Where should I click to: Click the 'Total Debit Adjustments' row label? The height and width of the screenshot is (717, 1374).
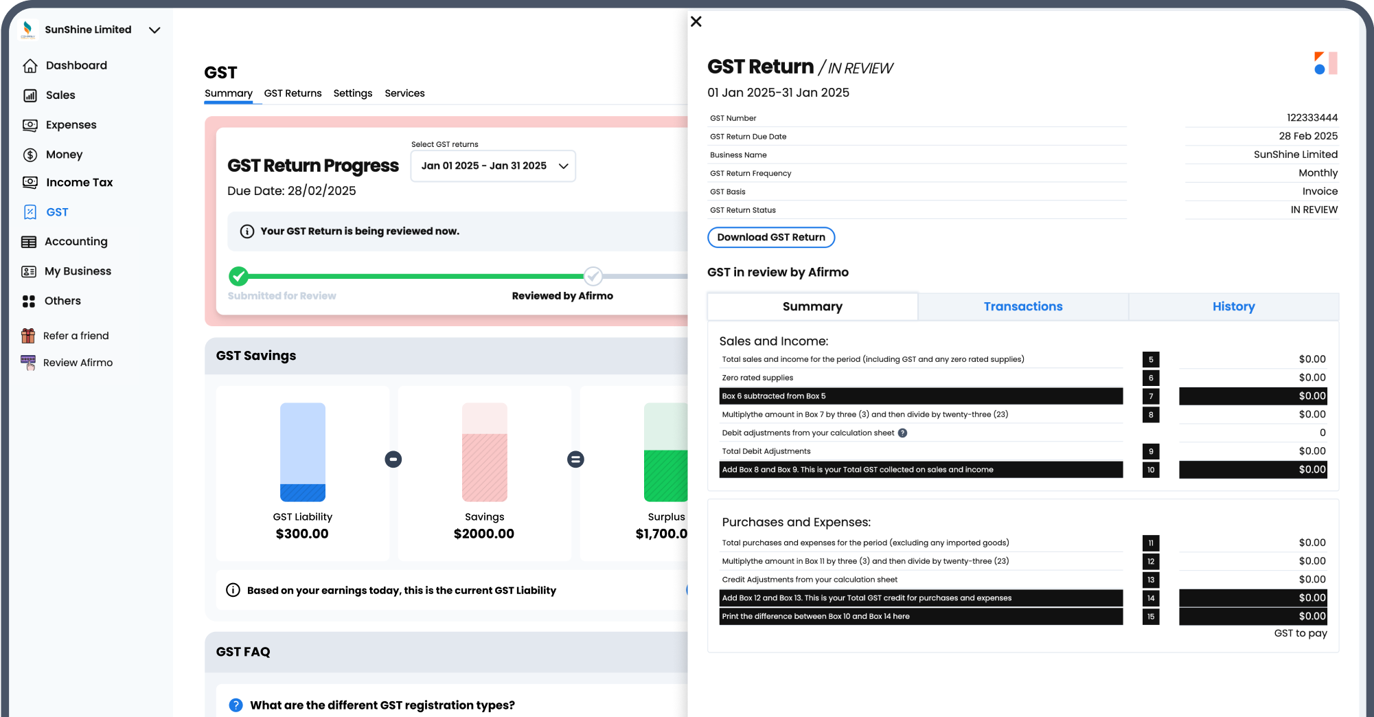click(x=766, y=451)
